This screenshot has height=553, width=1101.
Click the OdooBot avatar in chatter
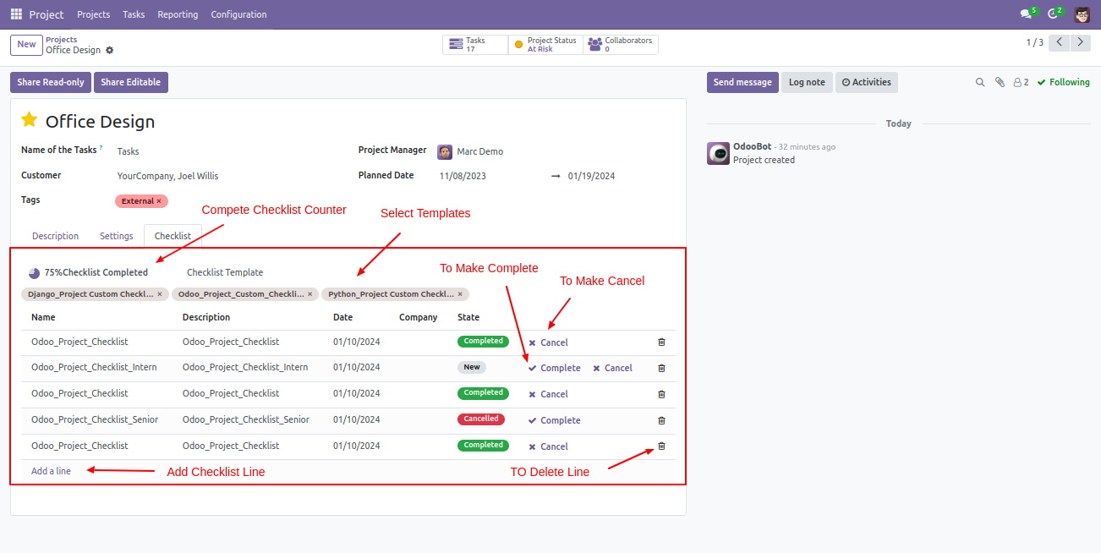pos(718,153)
